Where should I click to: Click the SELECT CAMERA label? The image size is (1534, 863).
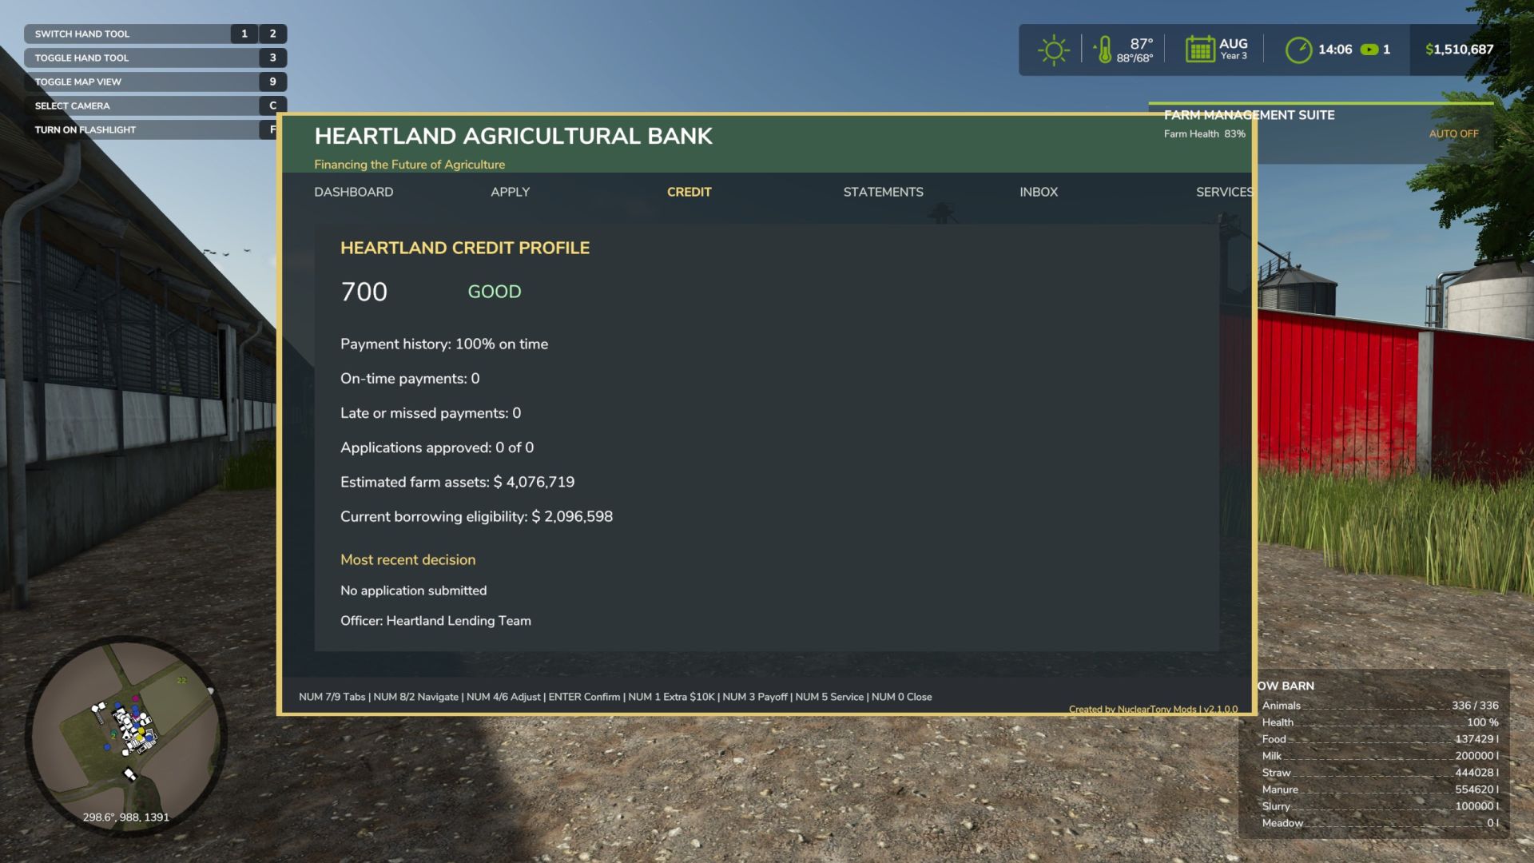pyautogui.click(x=72, y=105)
